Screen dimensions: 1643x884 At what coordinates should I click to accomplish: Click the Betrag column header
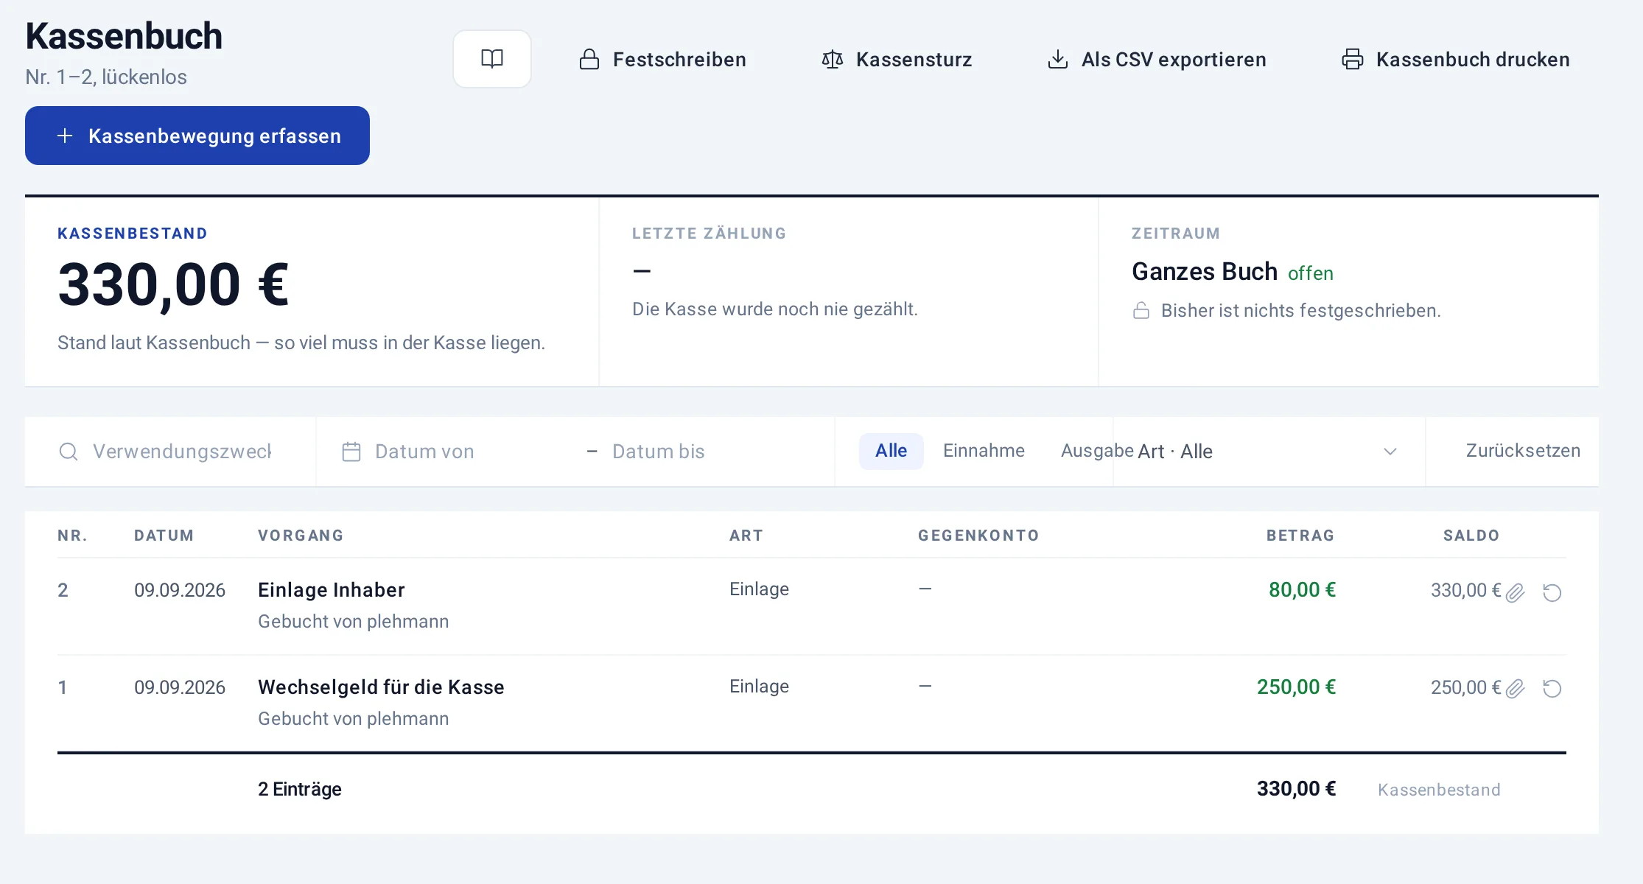(x=1300, y=536)
